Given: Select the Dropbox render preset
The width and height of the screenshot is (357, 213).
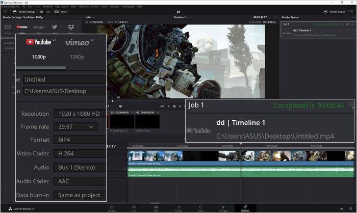Looking at the screenshot, I should click(71, 27).
